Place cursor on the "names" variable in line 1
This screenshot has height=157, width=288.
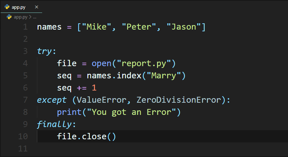pyautogui.click(x=49, y=27)
